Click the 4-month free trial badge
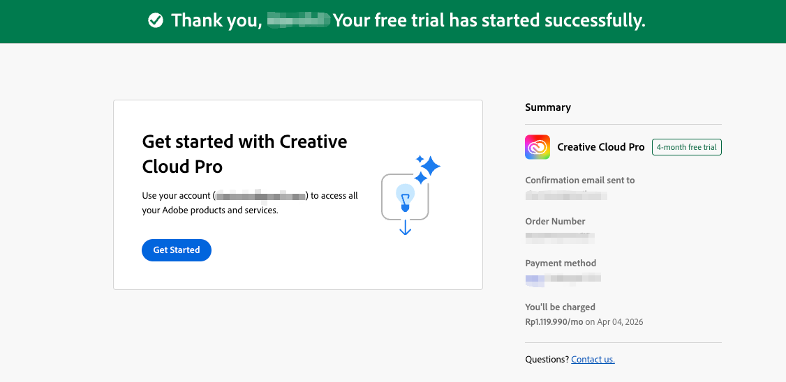Screen dimensions: 786x382 pyautogui.click(x=686, y=147)
